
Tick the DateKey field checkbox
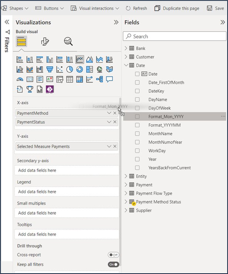[x=137, y=91]
